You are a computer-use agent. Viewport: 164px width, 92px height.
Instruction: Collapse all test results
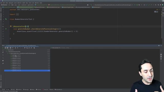[x=18, y=48]
